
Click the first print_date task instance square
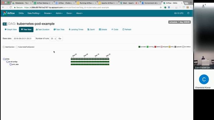click(x=72, y=64)
